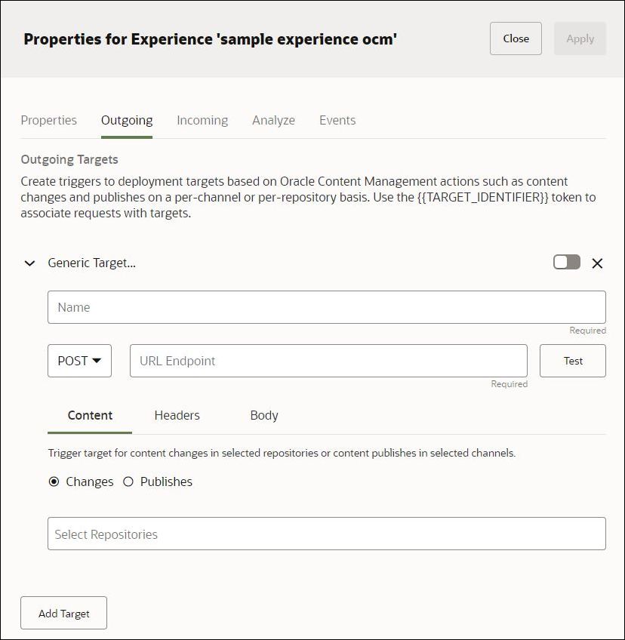Click the Add Target button

pos(63,613)
